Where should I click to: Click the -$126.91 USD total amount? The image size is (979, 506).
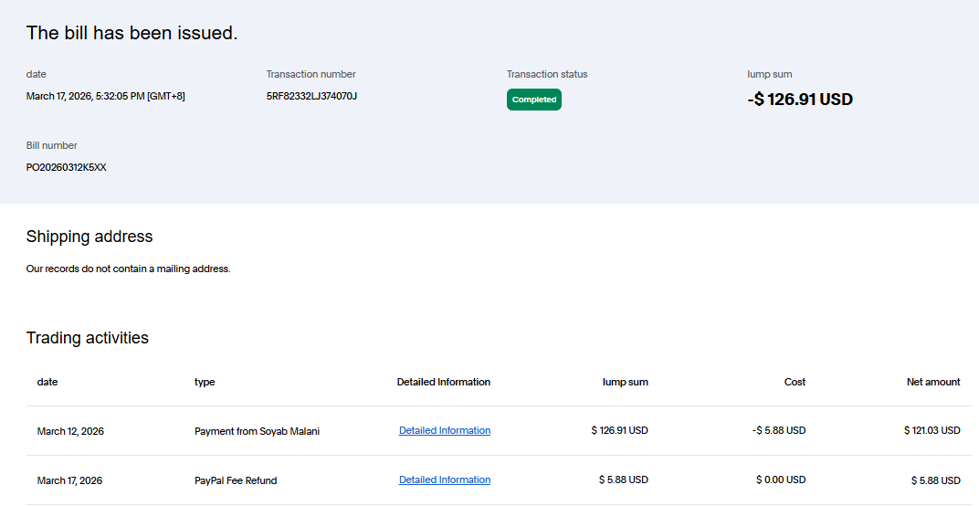(799, 100)
